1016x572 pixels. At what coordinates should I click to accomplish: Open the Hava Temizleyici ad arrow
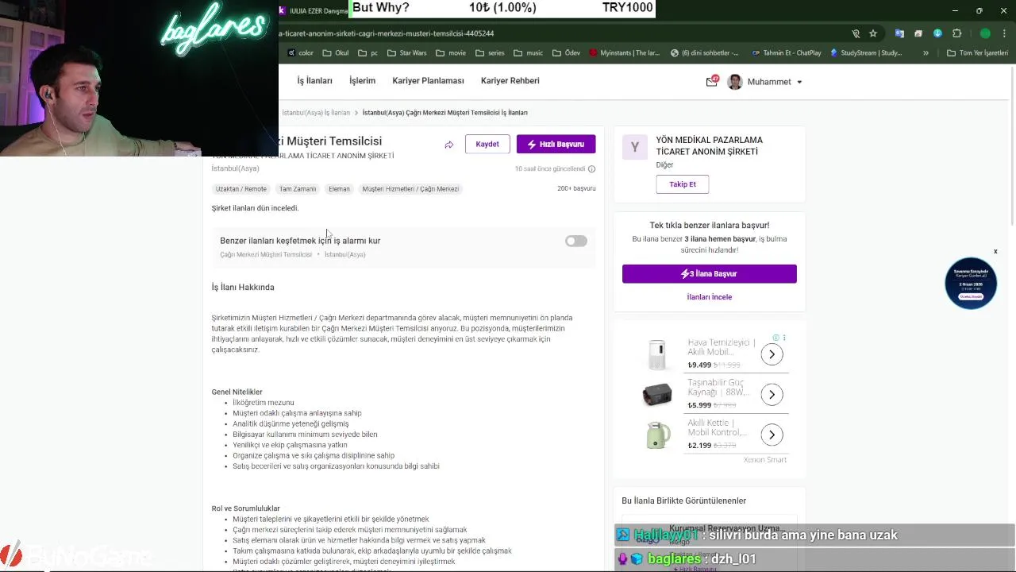(772, 354)
